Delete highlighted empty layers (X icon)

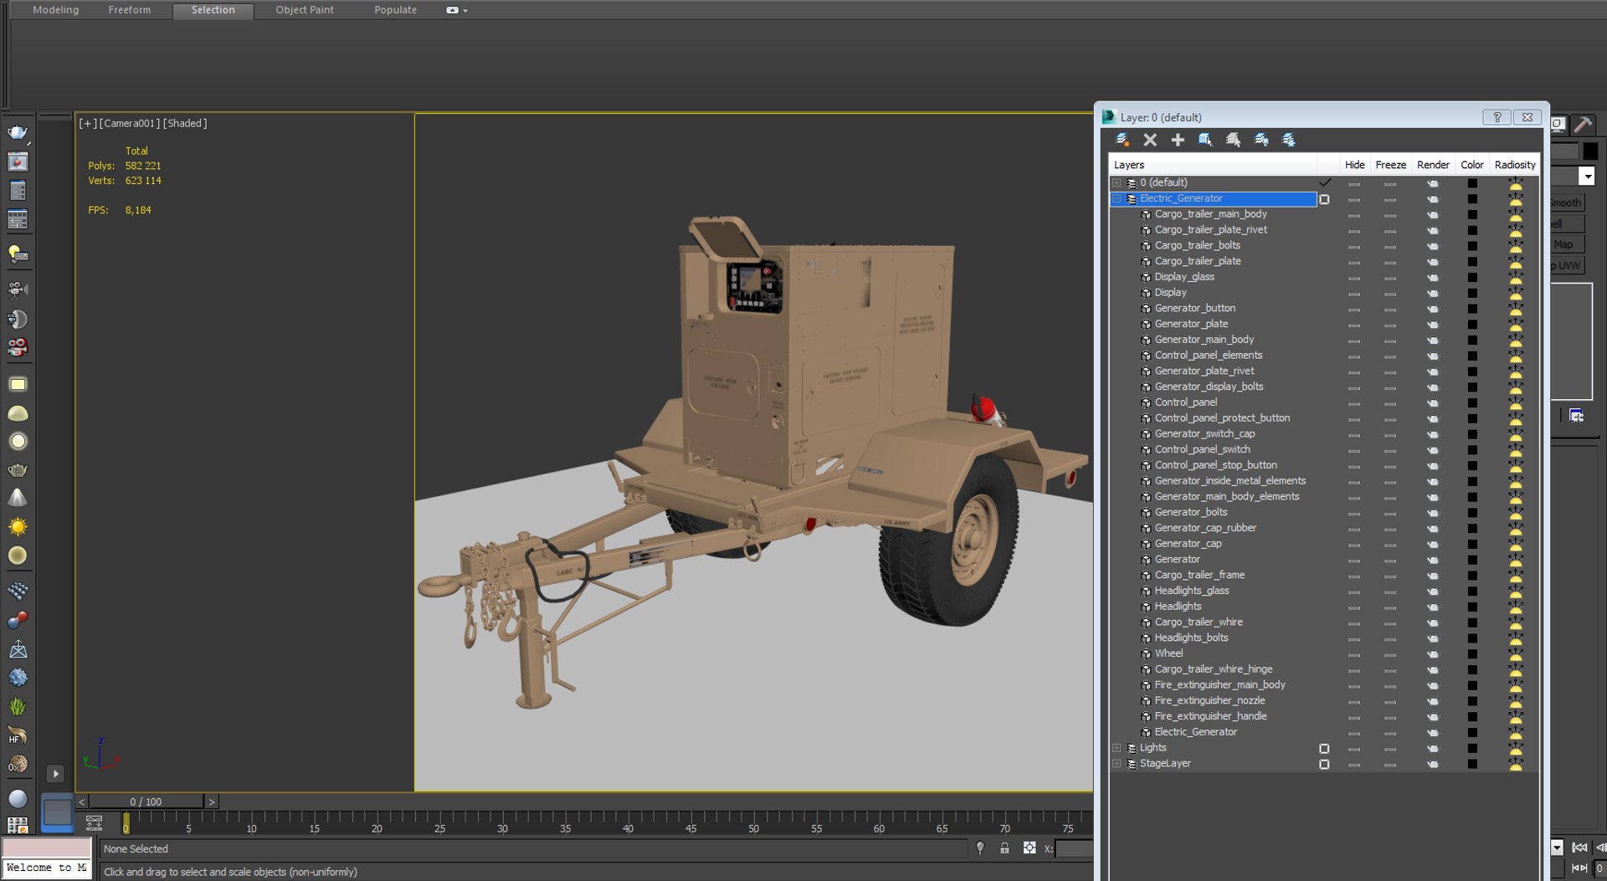(x=1150, y=140)
